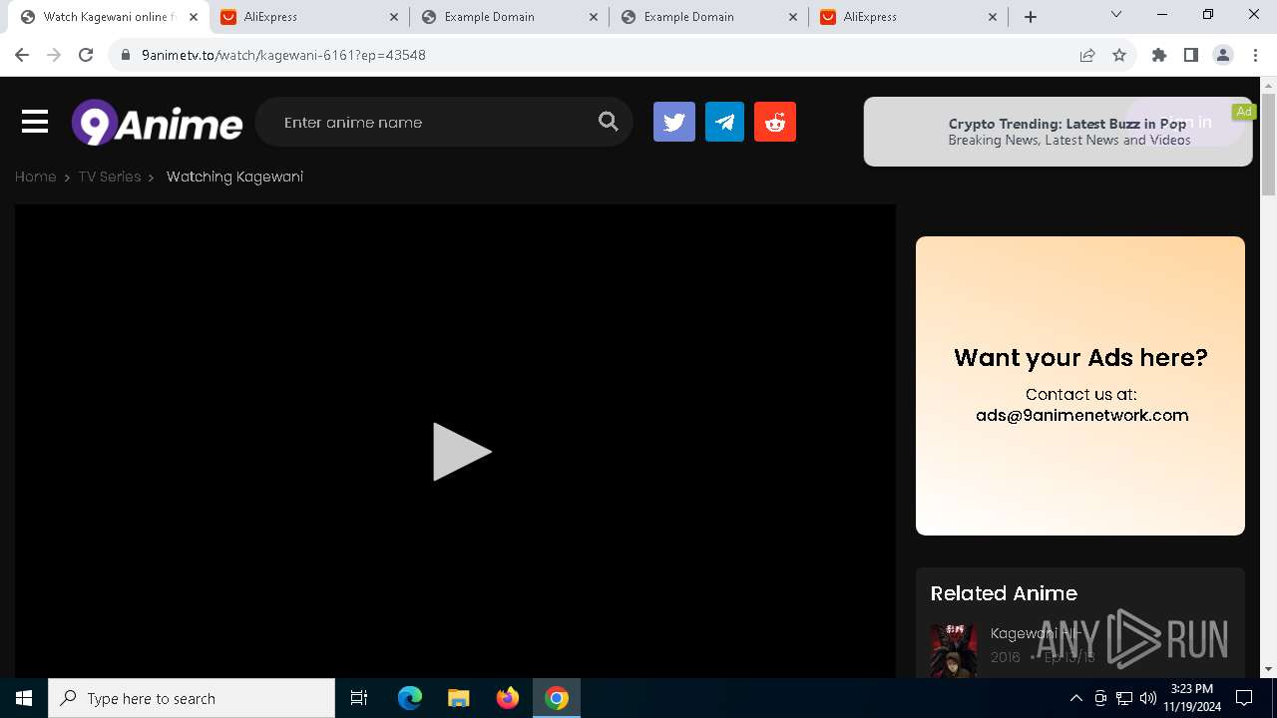The height and width of the screenshot is (718, 1277).
Task: Bookmark this page with the star
Action: 1119,55
